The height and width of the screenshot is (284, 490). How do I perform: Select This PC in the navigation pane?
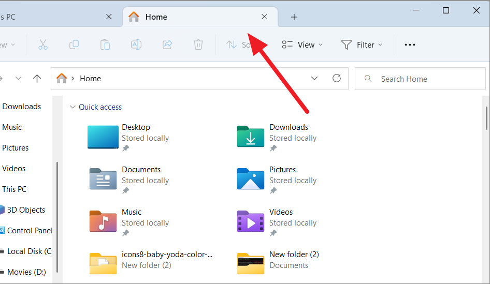point(14,189)
